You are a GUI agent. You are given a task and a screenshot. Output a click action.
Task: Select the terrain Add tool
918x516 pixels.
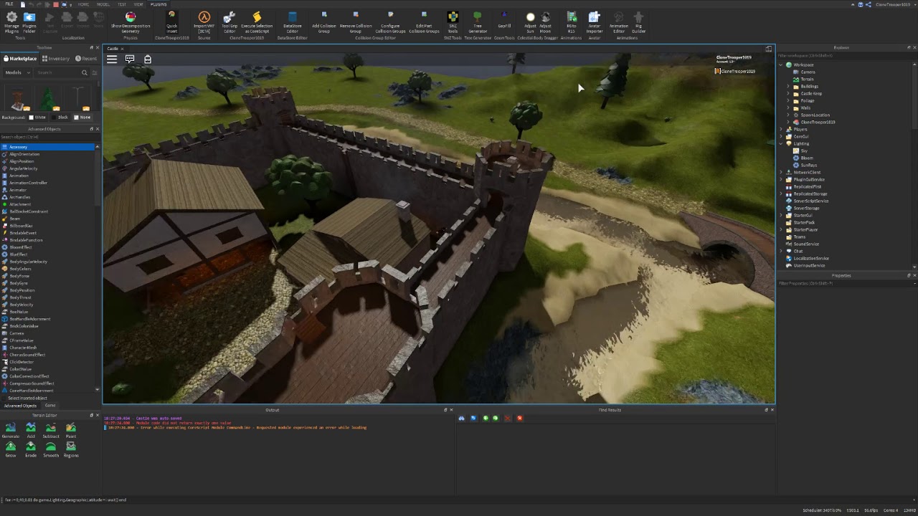click(31, 430)
